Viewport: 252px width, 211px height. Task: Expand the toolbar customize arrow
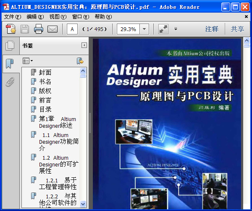tap(176, 29)
